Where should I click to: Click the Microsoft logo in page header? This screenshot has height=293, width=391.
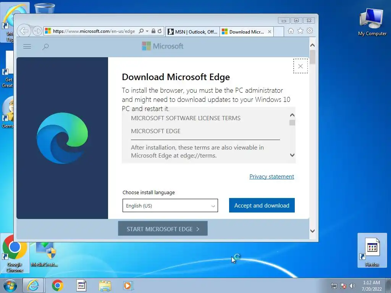click(x=163, y=46)
